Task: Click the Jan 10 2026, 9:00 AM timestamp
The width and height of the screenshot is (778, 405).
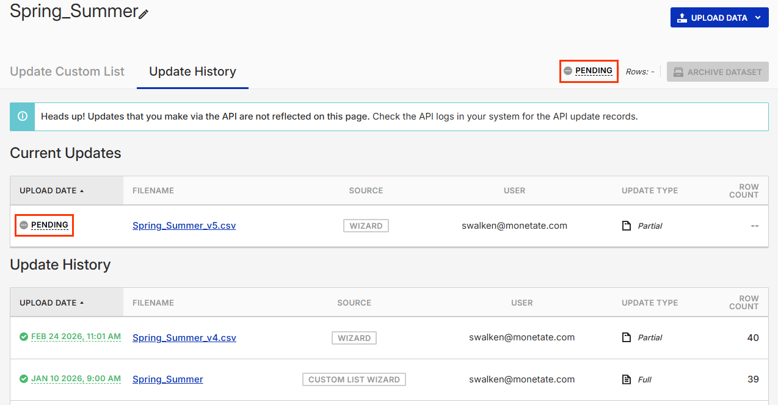Action: point(76,379)
